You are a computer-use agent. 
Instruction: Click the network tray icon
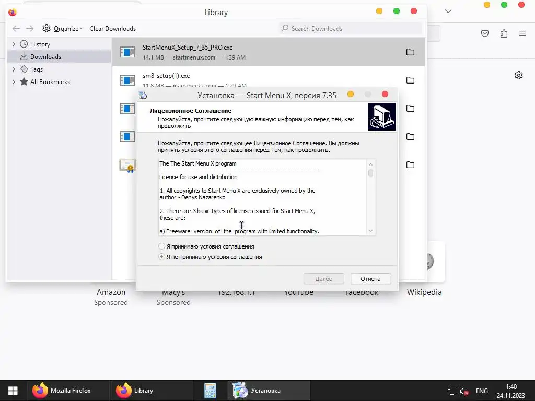452,391
